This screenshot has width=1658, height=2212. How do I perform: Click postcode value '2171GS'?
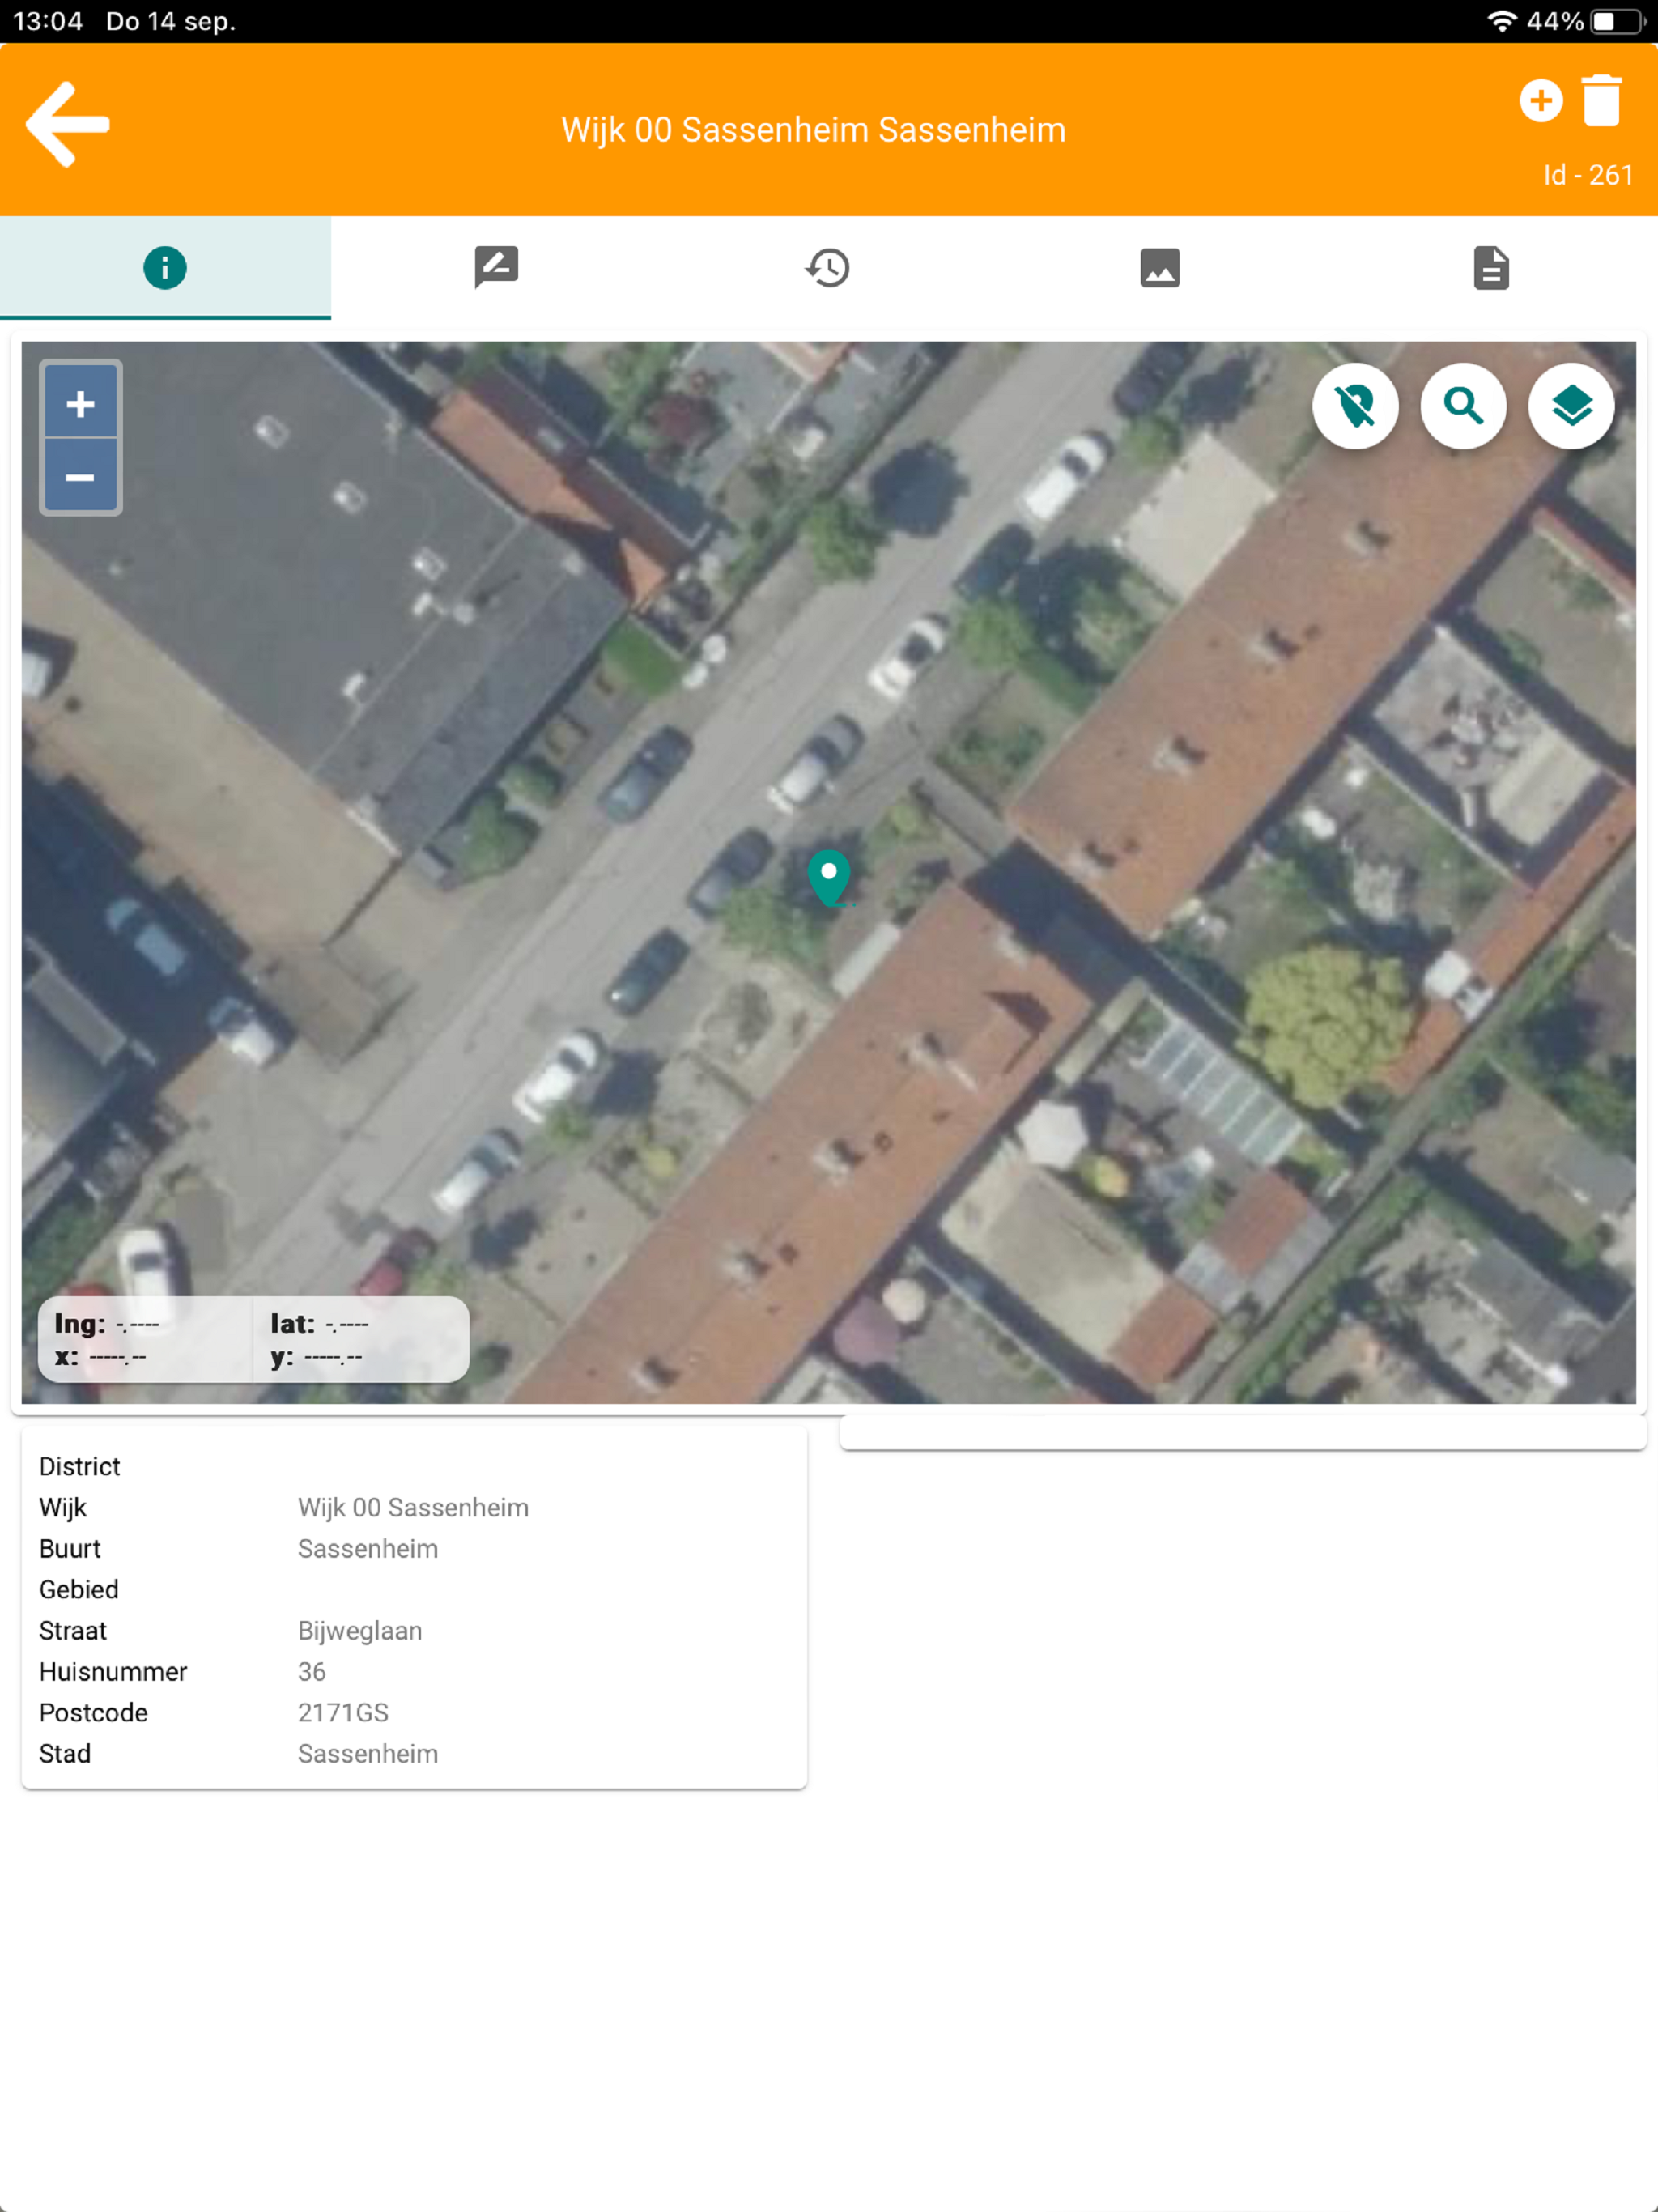point(343,1712)
